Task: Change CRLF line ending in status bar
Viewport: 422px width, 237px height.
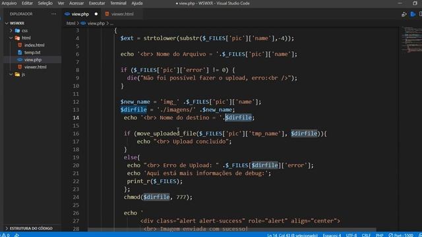Action: pyautogui.click(x=367, y=235)
